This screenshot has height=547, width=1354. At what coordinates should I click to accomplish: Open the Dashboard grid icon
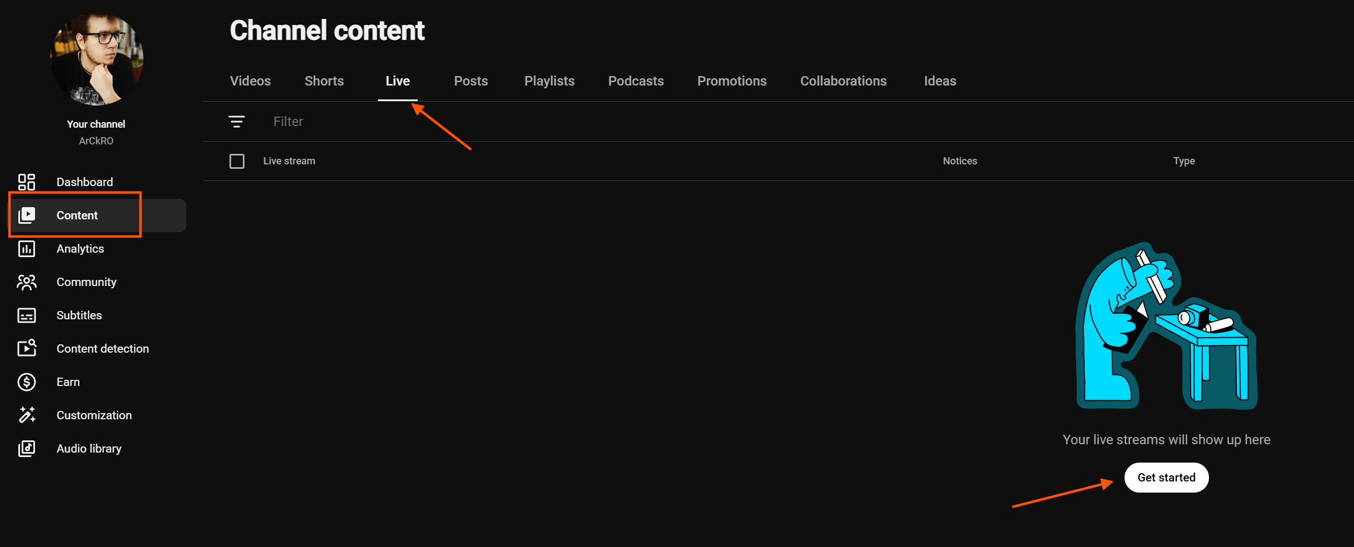point(27,182)
